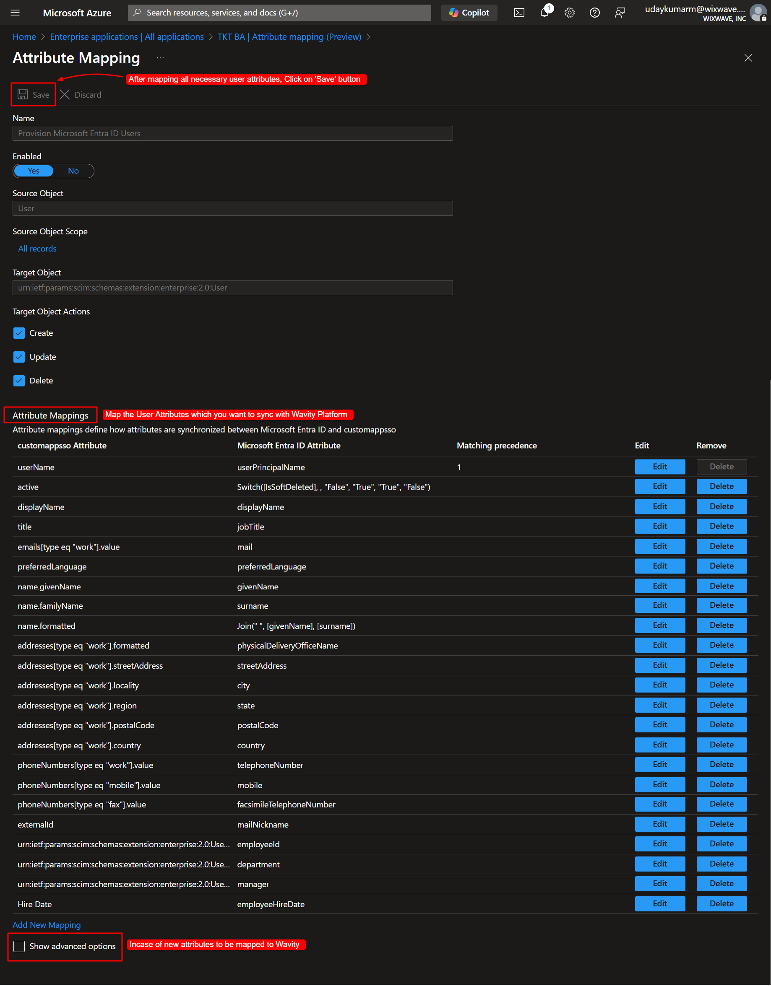Open TKT BA Attribute mapping breadcrumb
The width and height of the screenshot is (771, 986).
point(289,36)
